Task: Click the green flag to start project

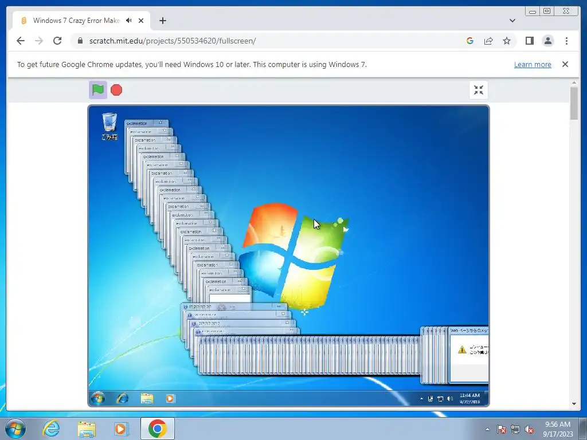Action: click(x=98, y=90)
